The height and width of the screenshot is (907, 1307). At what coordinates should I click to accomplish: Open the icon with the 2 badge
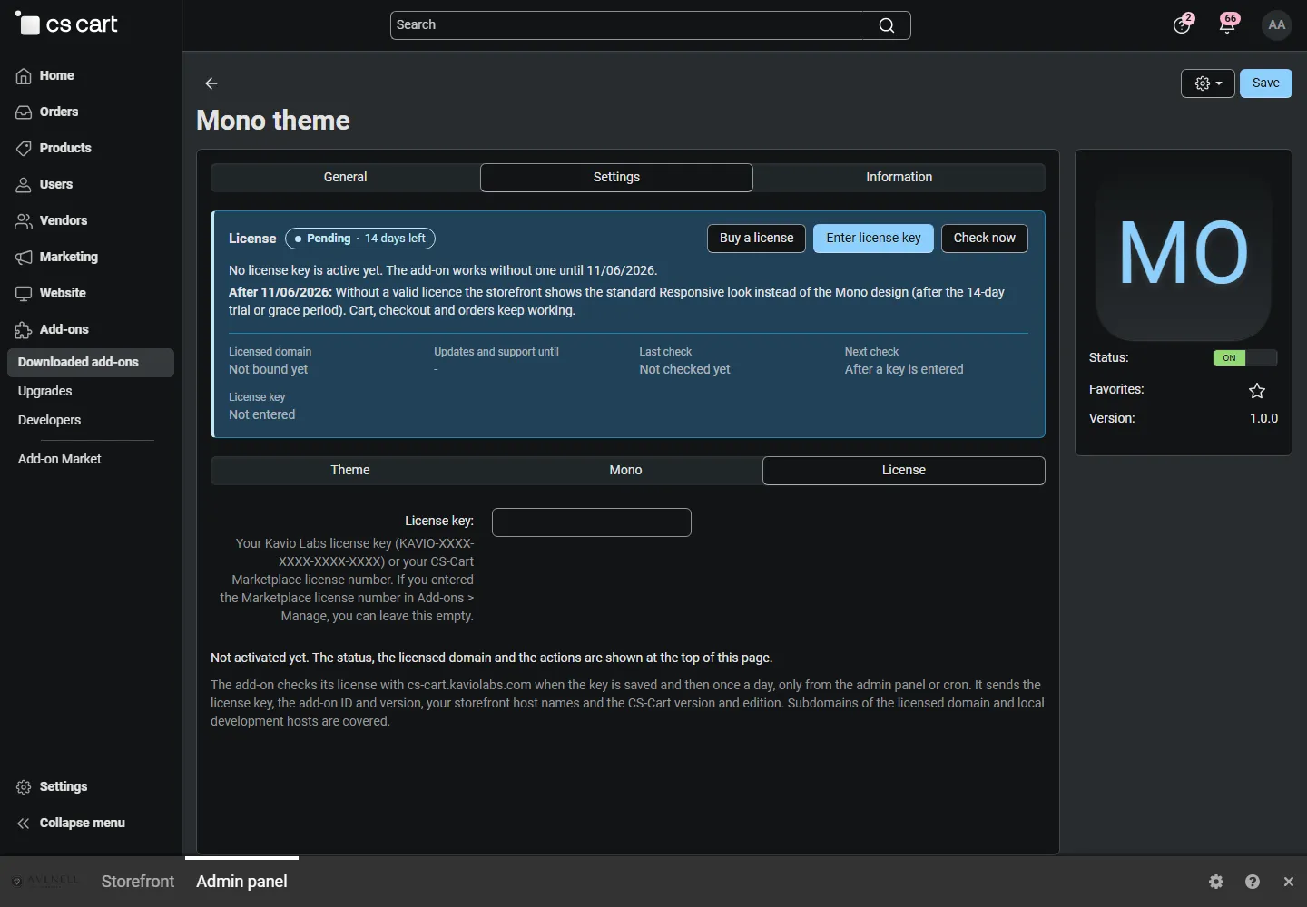1183,24
